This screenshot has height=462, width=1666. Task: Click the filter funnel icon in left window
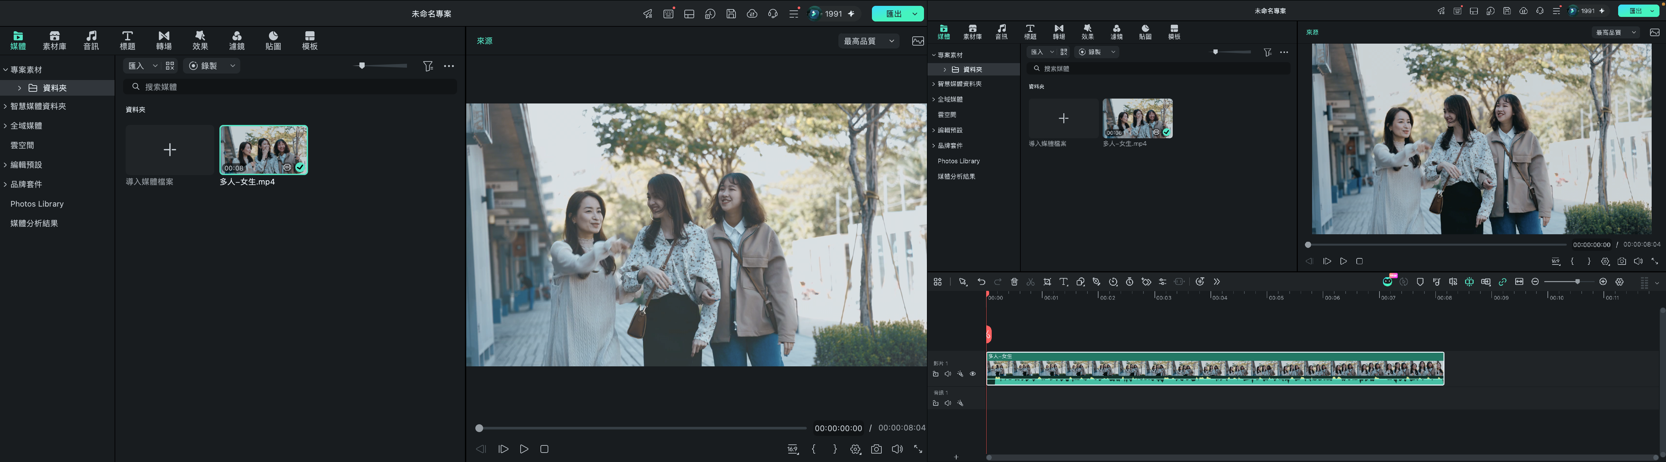[x=427, y=66]
